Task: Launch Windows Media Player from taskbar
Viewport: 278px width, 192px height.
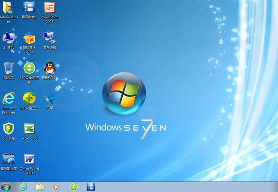Action: coord(56,187)
